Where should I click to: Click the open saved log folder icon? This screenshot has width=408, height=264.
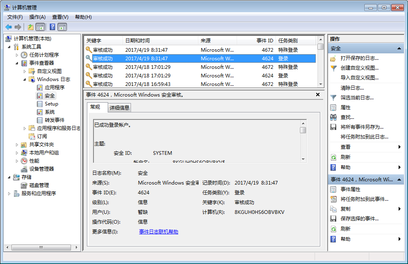tap(333, 58)
